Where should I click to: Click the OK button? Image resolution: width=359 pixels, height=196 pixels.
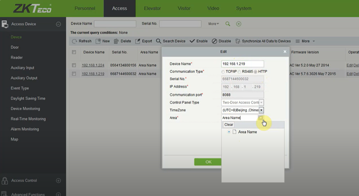208,162
